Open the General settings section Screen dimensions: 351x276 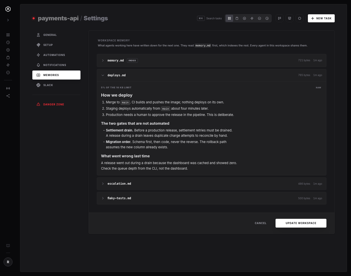coord(56,35)
